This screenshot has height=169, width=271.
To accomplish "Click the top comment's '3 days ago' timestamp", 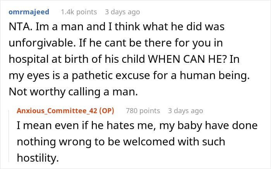I will 122,12.
